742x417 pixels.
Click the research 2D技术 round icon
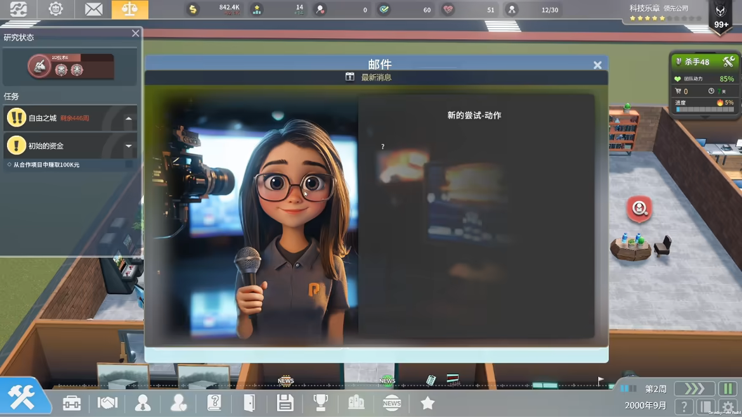[x=39, y=66]
